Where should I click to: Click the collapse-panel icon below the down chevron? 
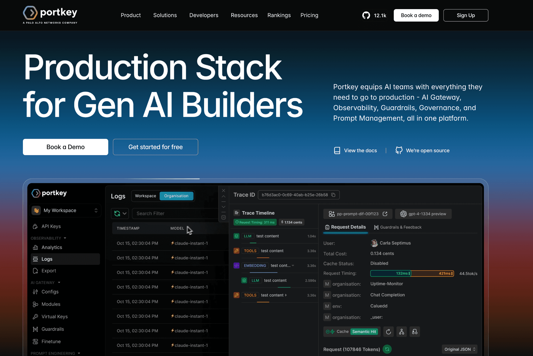(x=224, y=217)
